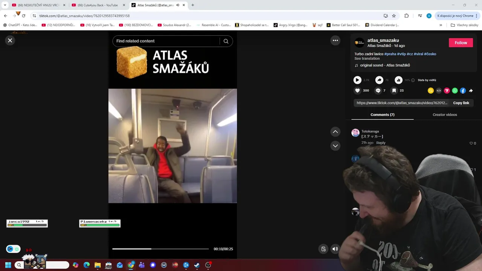Open Chrome tab search dropdown

coord(5,5)
